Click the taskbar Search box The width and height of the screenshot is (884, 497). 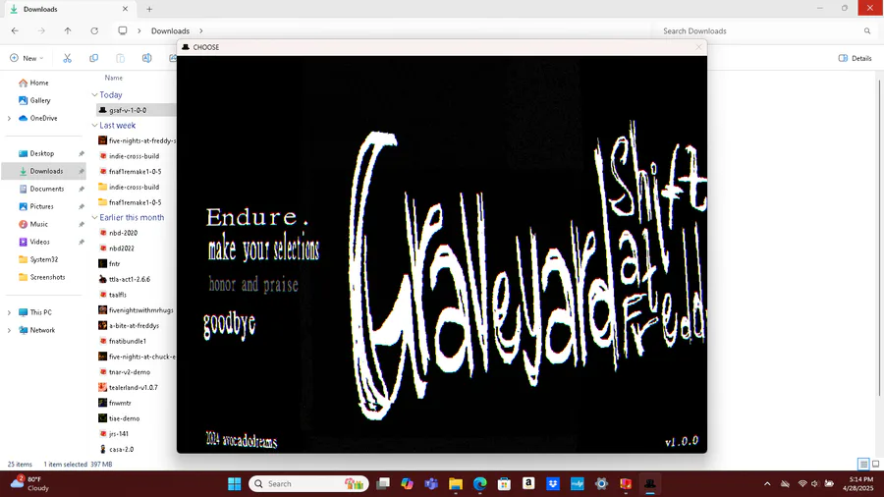click(x=308, y=483)
